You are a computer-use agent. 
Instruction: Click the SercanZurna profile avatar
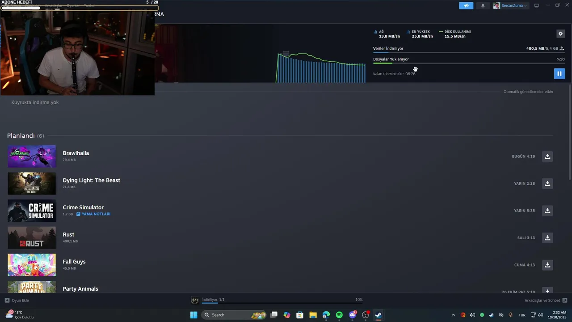496,6
